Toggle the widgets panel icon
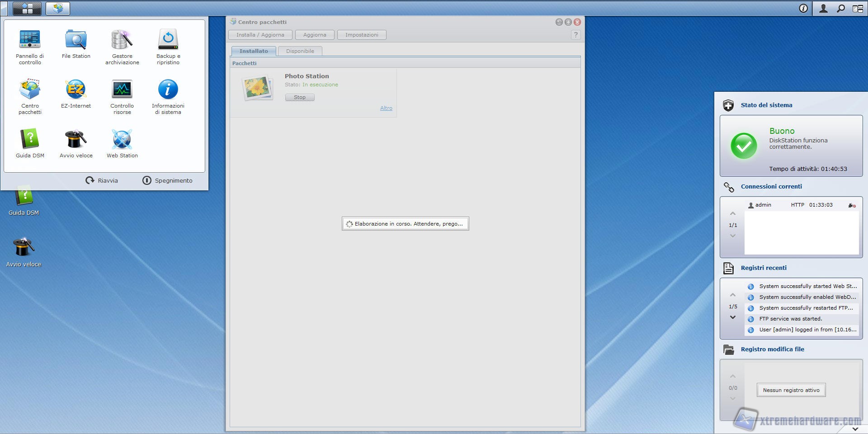 858,9
